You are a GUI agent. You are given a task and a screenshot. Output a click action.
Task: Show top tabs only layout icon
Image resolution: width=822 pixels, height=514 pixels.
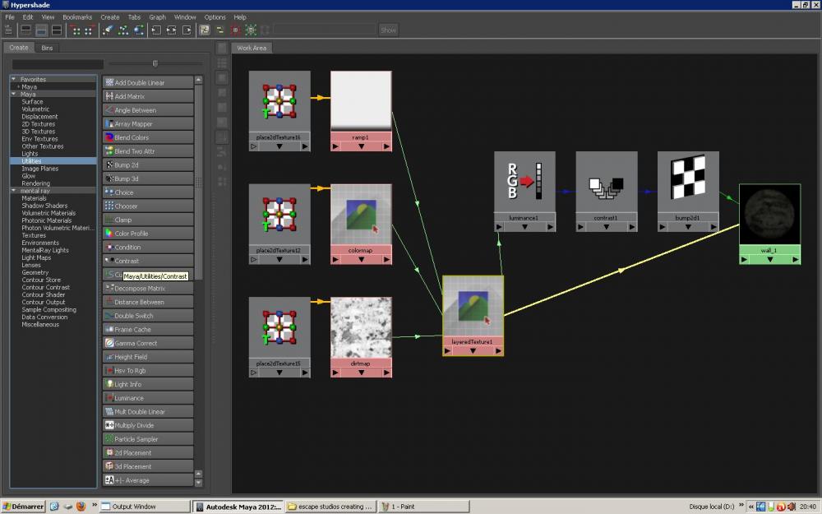point(25,30)
